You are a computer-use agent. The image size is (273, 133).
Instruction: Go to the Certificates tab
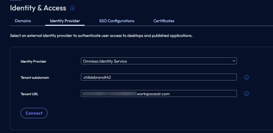[x=164, y=21]
